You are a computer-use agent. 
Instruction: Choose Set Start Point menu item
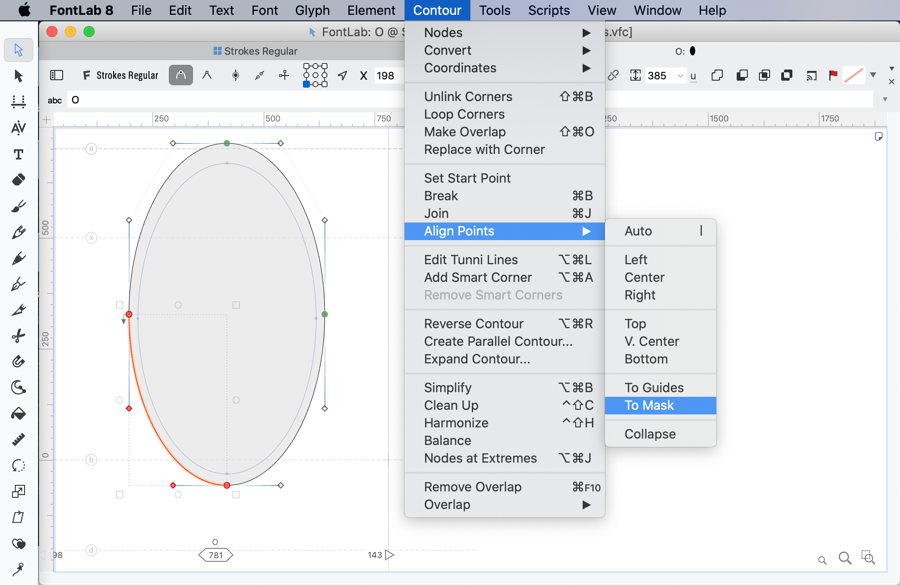coord(505,178)
